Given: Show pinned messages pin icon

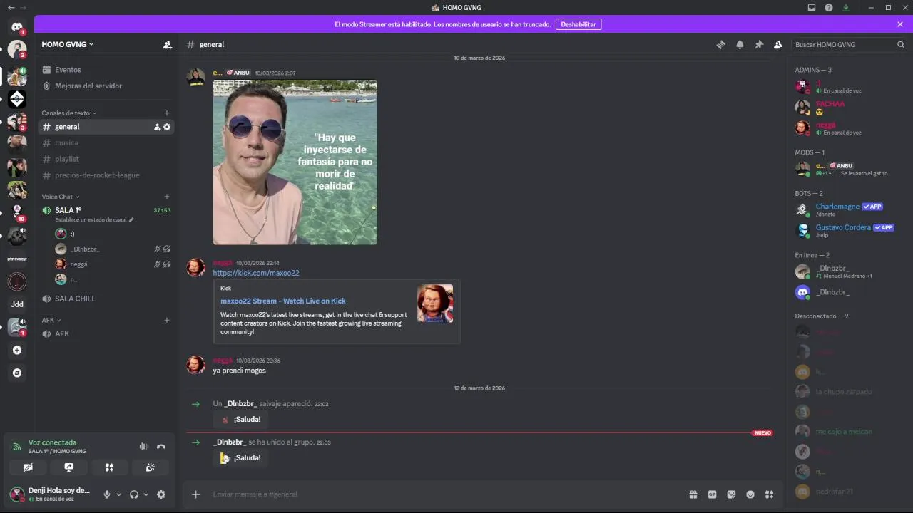Looking at the screenshot, I should [x=759, y=44].
